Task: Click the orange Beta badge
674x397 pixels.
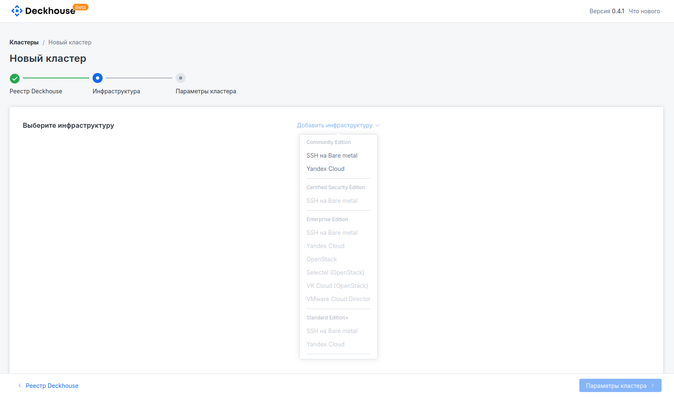Action: click(x=81, y=7)
